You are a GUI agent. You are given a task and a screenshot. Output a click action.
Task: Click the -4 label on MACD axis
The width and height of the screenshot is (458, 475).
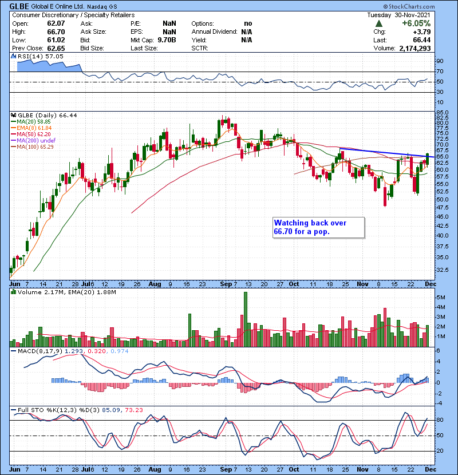coord(440,403)
